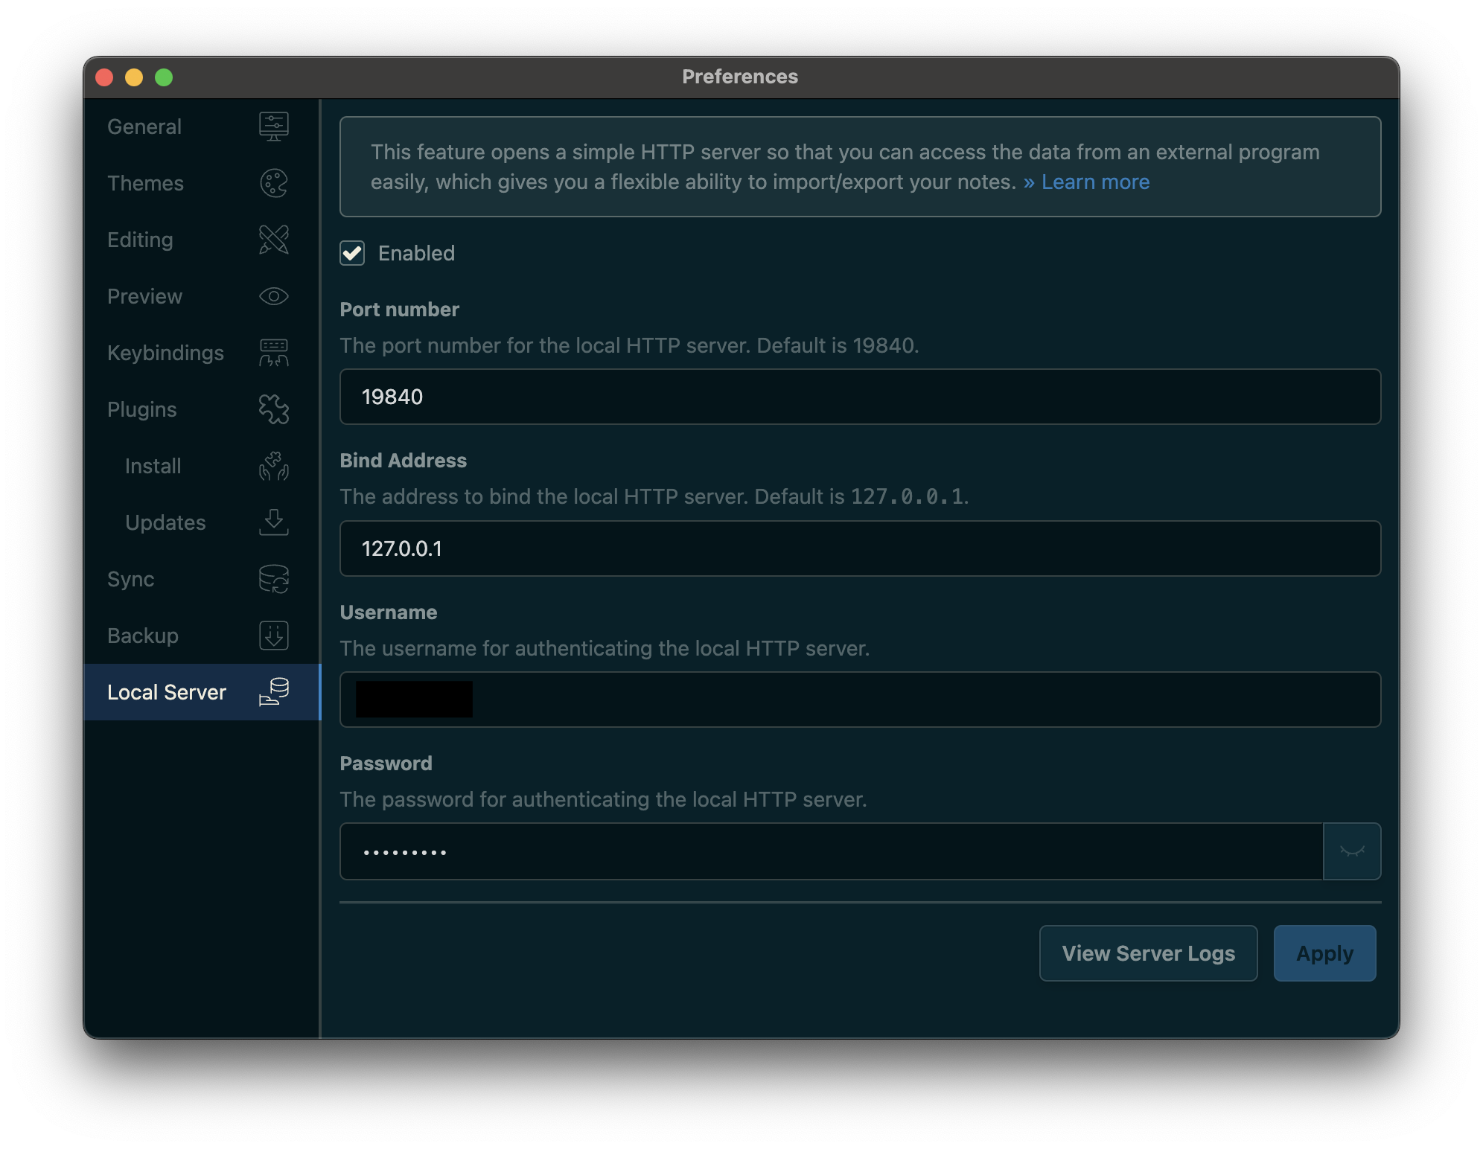Click the Install plugins hands icon
The image size is (1483, 1149).
(273, 466)
